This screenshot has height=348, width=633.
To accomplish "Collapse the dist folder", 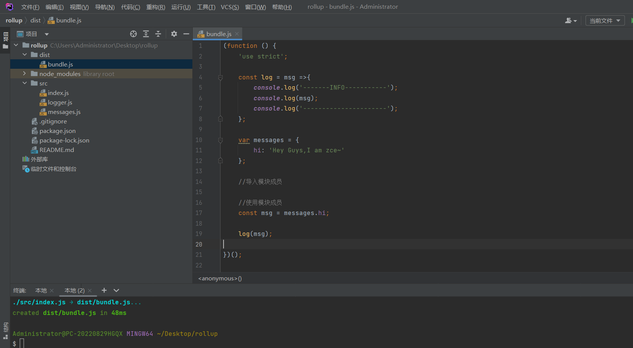I will [x=25, y=55].
